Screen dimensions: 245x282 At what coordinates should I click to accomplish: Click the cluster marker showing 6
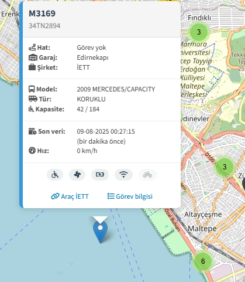pyautogui.click(x=203, y=261)
